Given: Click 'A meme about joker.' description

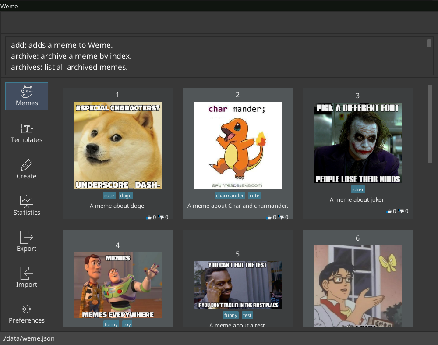Looking at the screenshot, I should click(x=357, y=199).
